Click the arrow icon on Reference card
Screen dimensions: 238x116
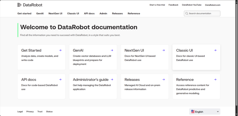(x=215, y=79)
